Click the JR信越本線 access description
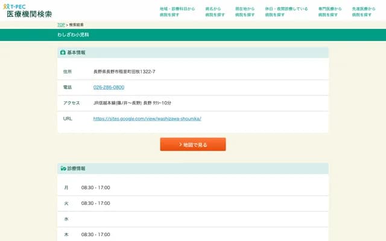The height and width of the screenshot is (241, 386). 132,103
